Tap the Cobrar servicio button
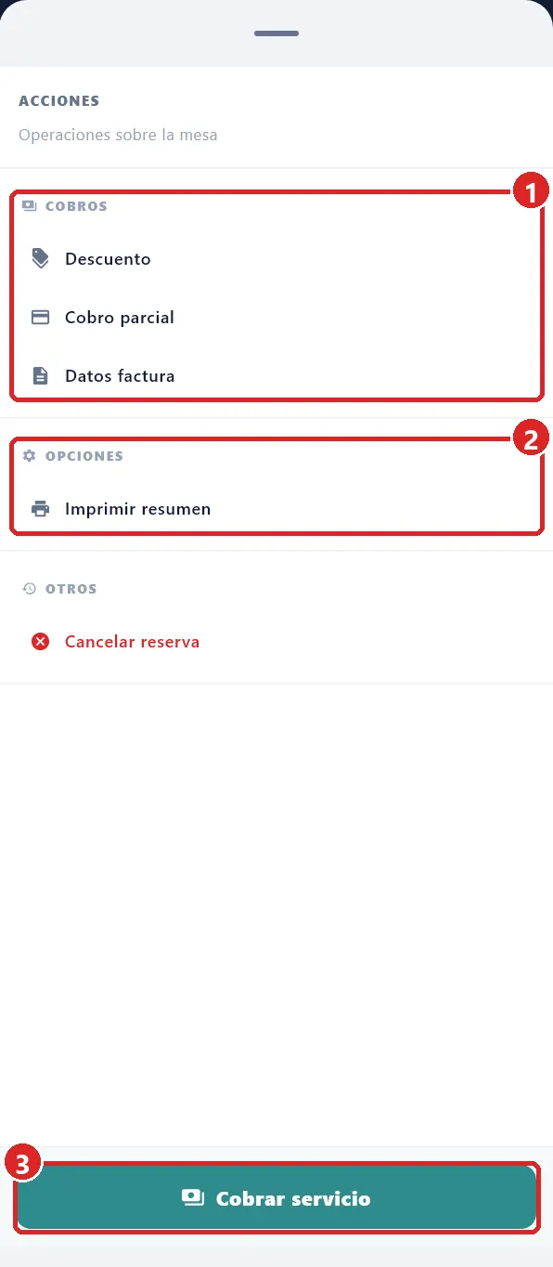The width and height of the screenshot is (553, 1267). pyautogui.click(x=276, y=1198)
